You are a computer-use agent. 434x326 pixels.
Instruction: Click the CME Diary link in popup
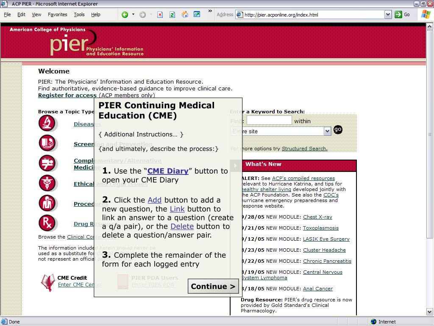pyautogui.click(x=168, y=171)
